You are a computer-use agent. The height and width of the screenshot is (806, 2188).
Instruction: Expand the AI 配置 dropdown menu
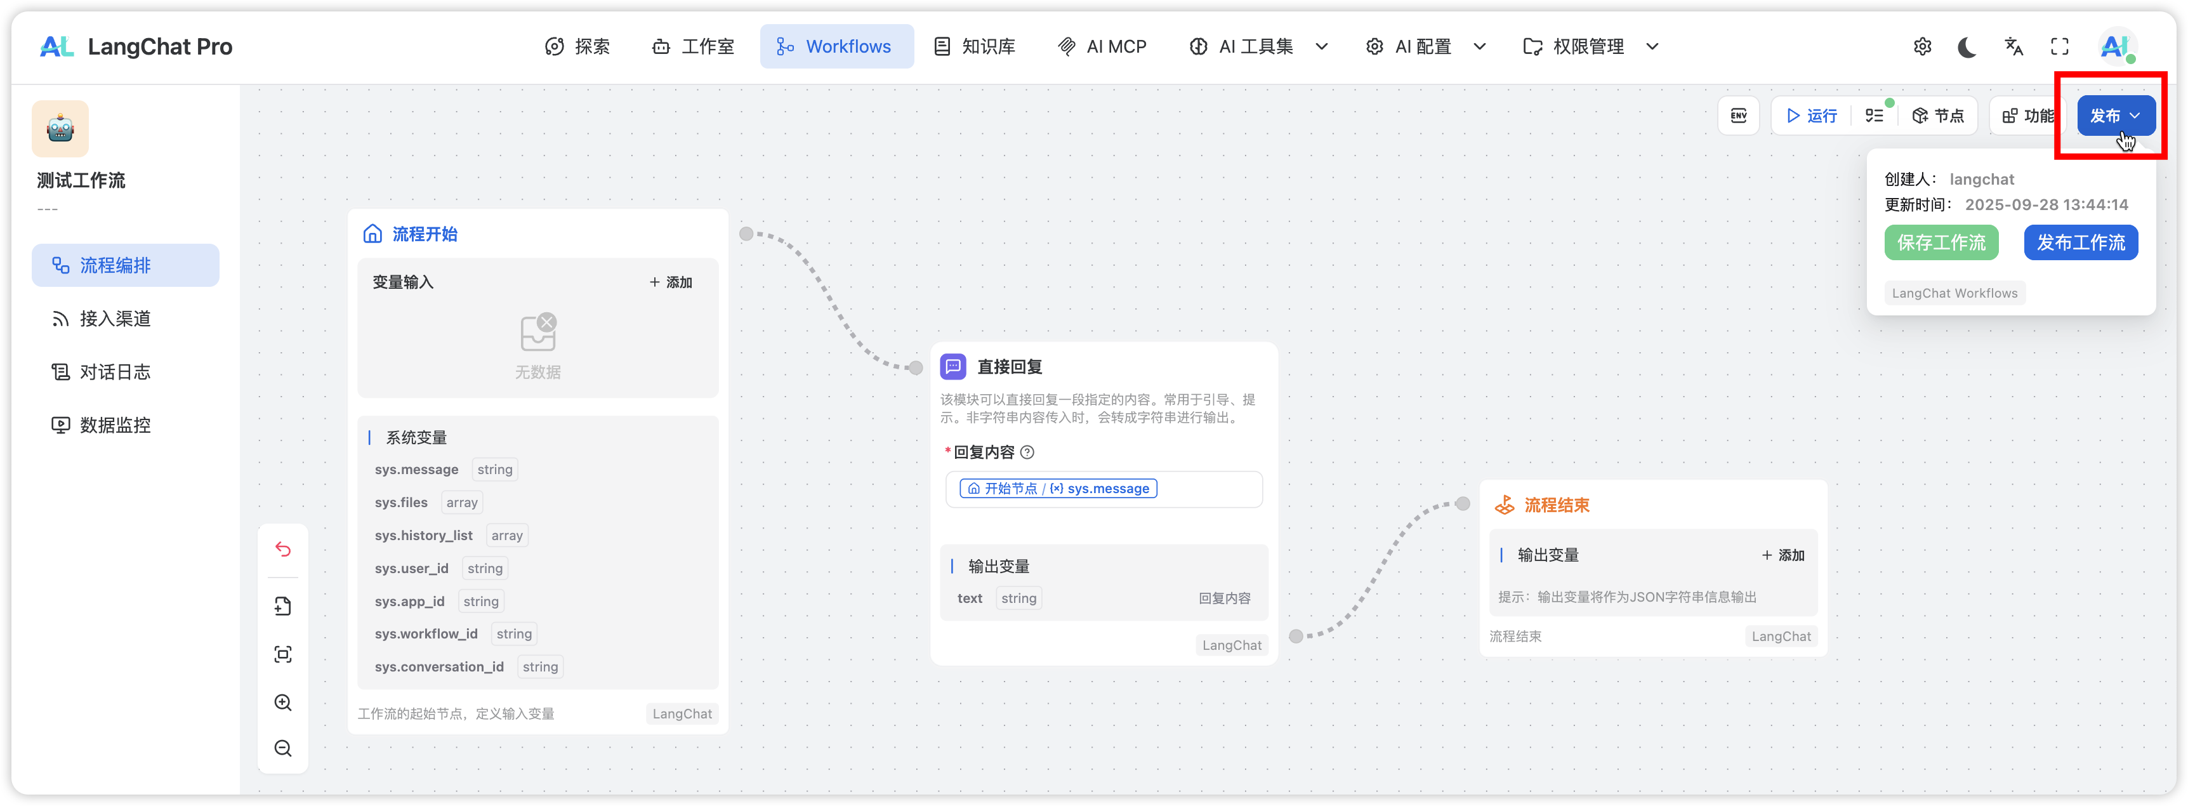(x=1426, y=47)
